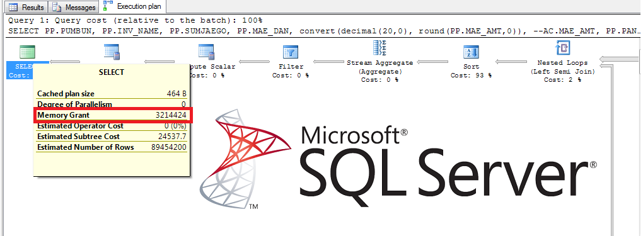The width and height of the screenshot is (643, 236).
Task: Click the Query 1 cost header text
Action: pos(136,20)
